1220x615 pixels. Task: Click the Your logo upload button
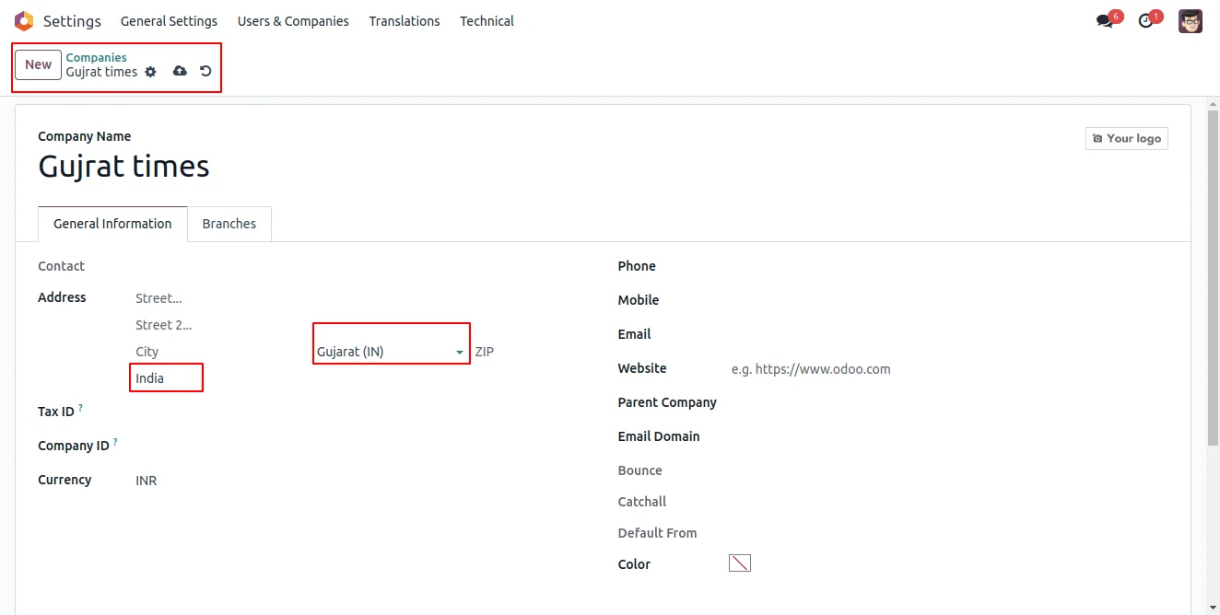coord(1126,138)
